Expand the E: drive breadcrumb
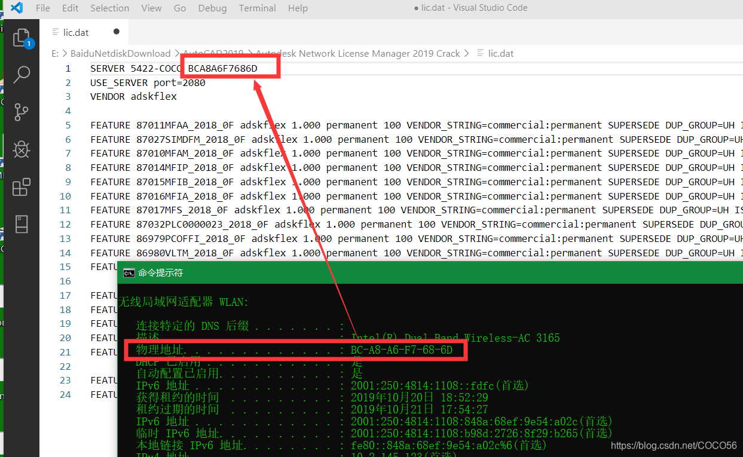The height and width of the screenshot is (457, 743). click(x=55, y=53)
